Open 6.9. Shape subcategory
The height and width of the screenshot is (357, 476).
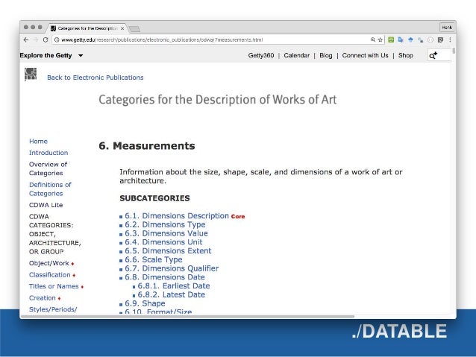pos(145,303)
